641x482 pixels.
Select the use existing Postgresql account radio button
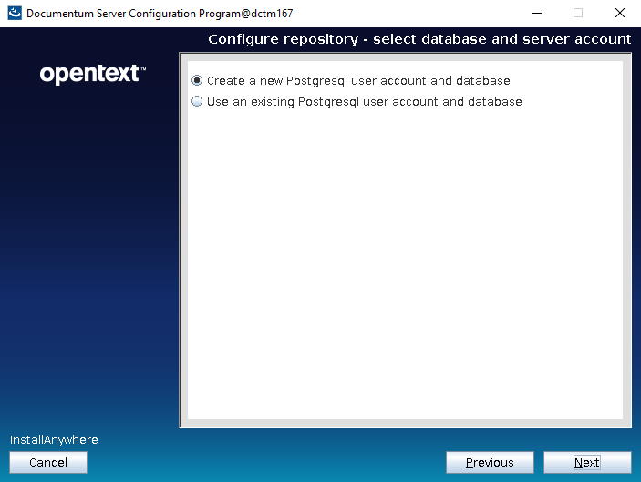click(197, 102)
